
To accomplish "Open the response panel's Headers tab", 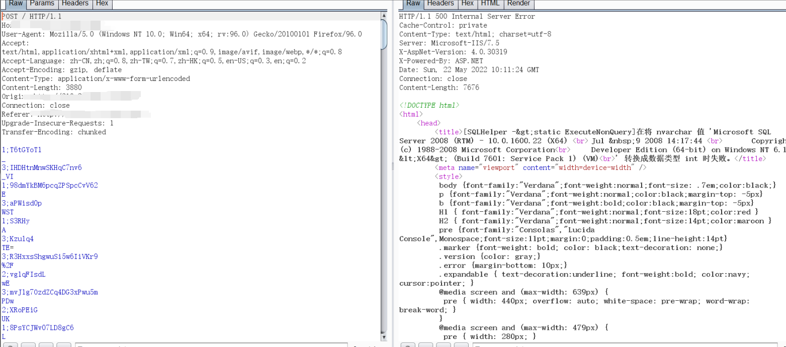I will 441,4.
